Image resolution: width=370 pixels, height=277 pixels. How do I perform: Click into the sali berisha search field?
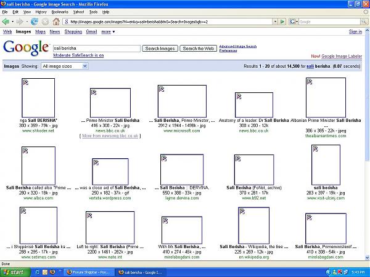tap(97, 48)
